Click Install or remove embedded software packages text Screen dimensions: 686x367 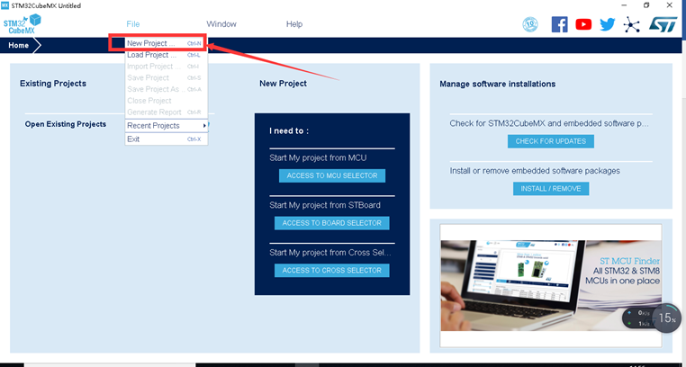[x=535, y=171]
